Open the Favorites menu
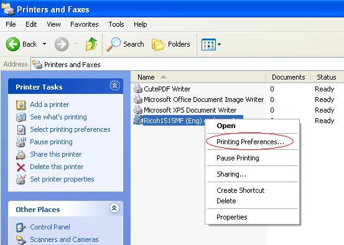Screen dimensions: 344x245 [85, 24]
